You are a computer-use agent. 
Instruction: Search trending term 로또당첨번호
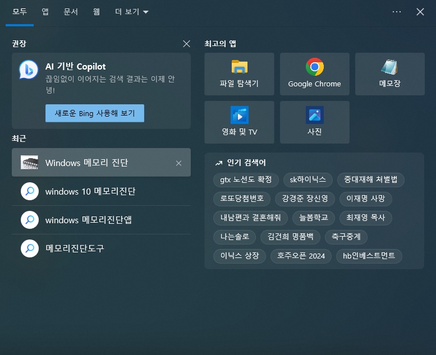(x=242, y=199)
